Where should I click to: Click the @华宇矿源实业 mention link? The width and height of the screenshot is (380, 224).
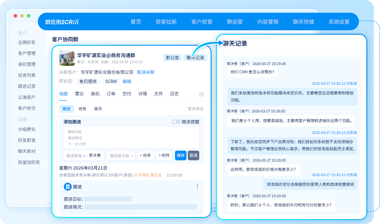tap(148, 175)
